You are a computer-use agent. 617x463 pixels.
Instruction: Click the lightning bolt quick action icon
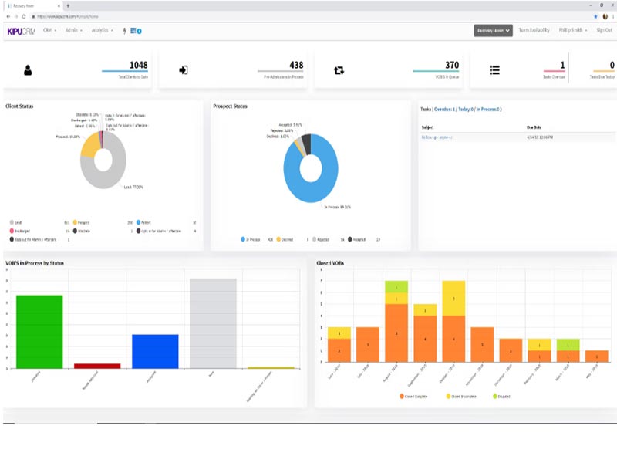pyautogui.click(x=124, y=31)
